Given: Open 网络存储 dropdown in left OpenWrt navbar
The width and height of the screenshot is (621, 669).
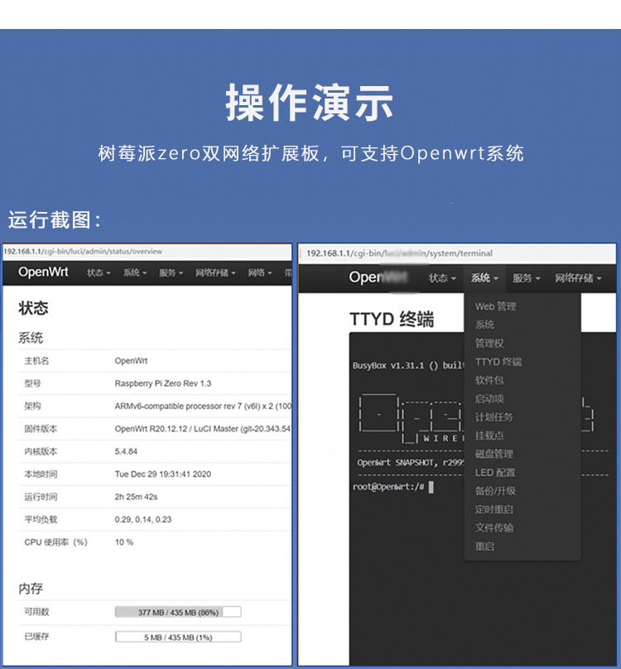Looking at the screenshot, I should pos(215,272).
